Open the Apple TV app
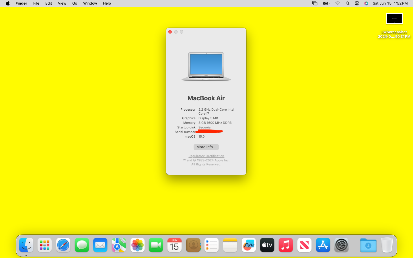 click(267, 245)
